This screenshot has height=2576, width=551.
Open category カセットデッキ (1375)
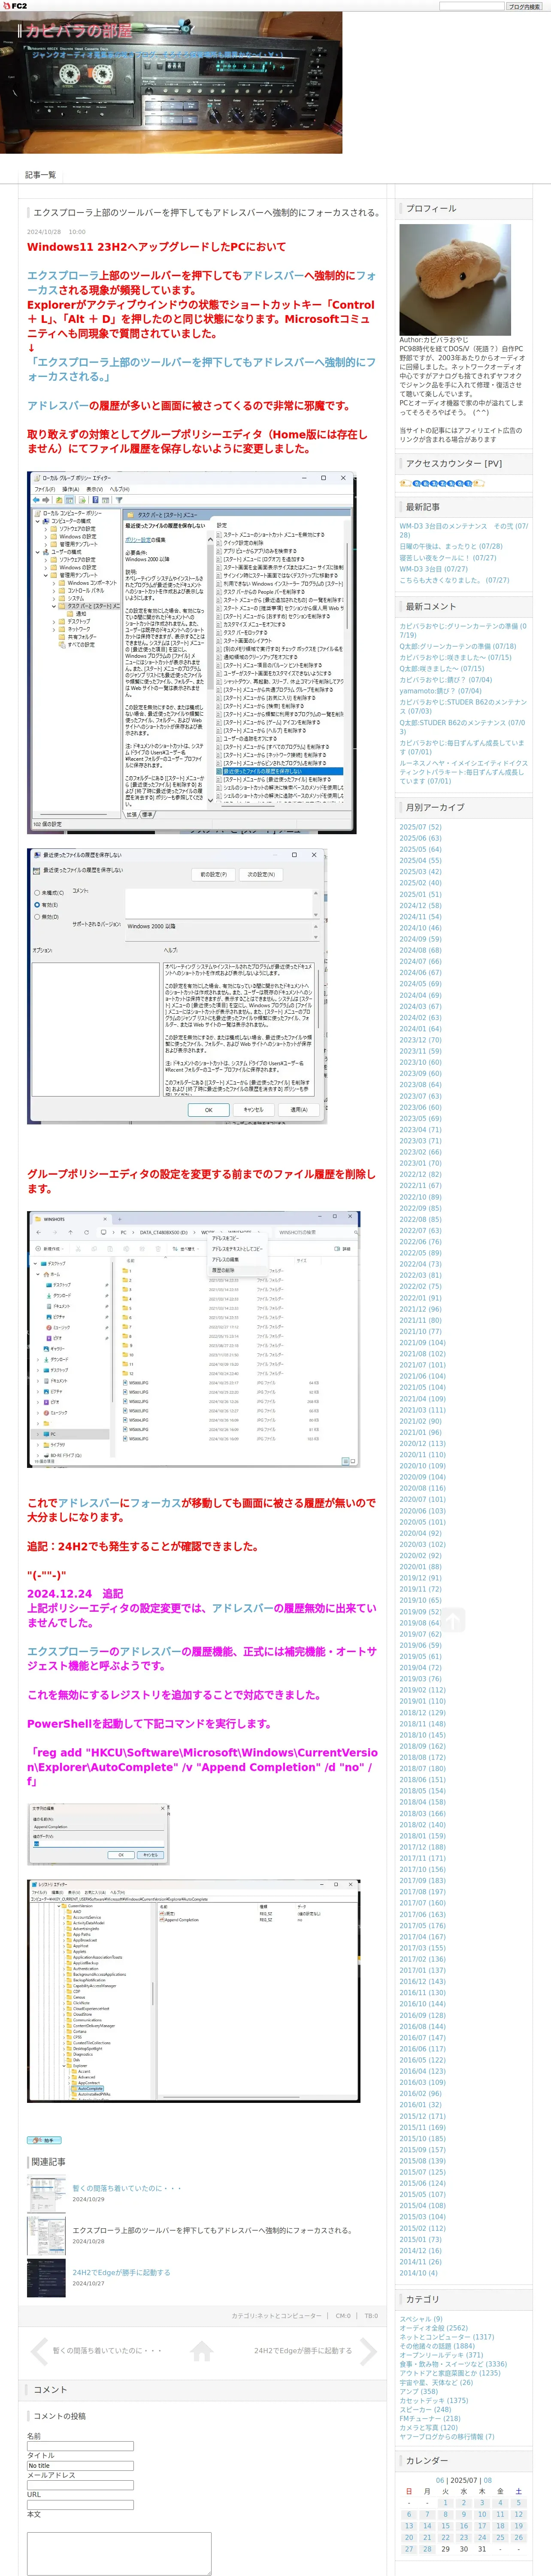(x=433, y=2400)
